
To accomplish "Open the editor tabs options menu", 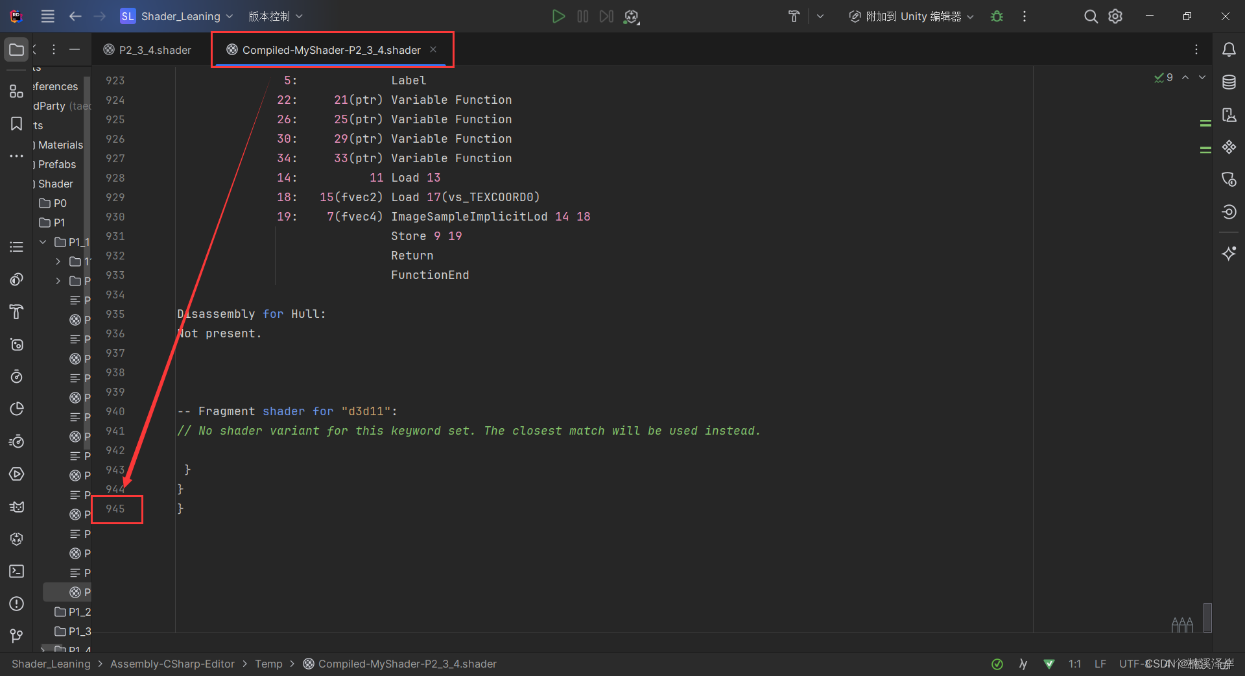I will [1196, 49].
